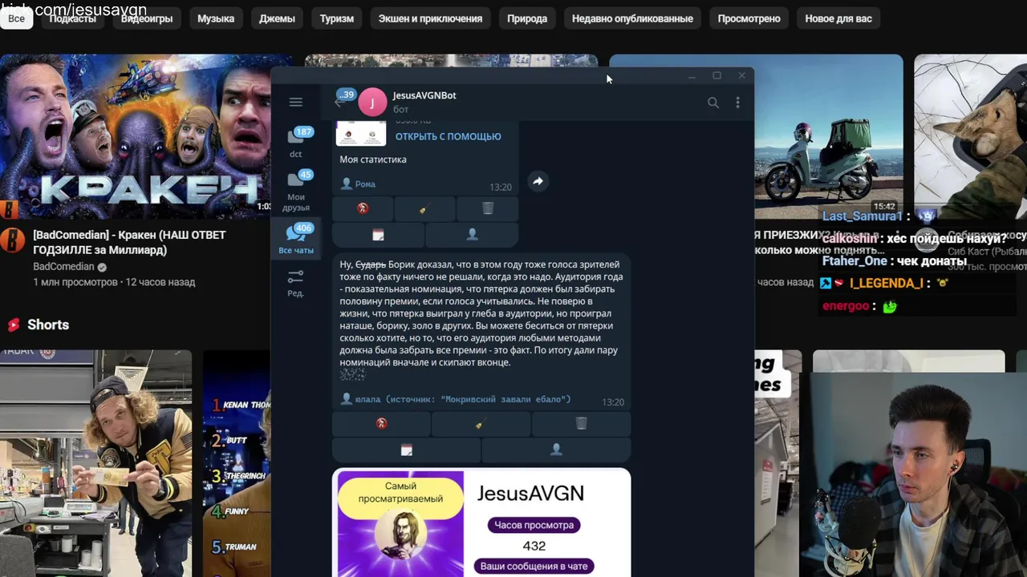The height and width of the screenshot is (577, 1027).
Task: Click the Часов просмотра label on card
Action: pyautogui.click(x=534, y=525)
